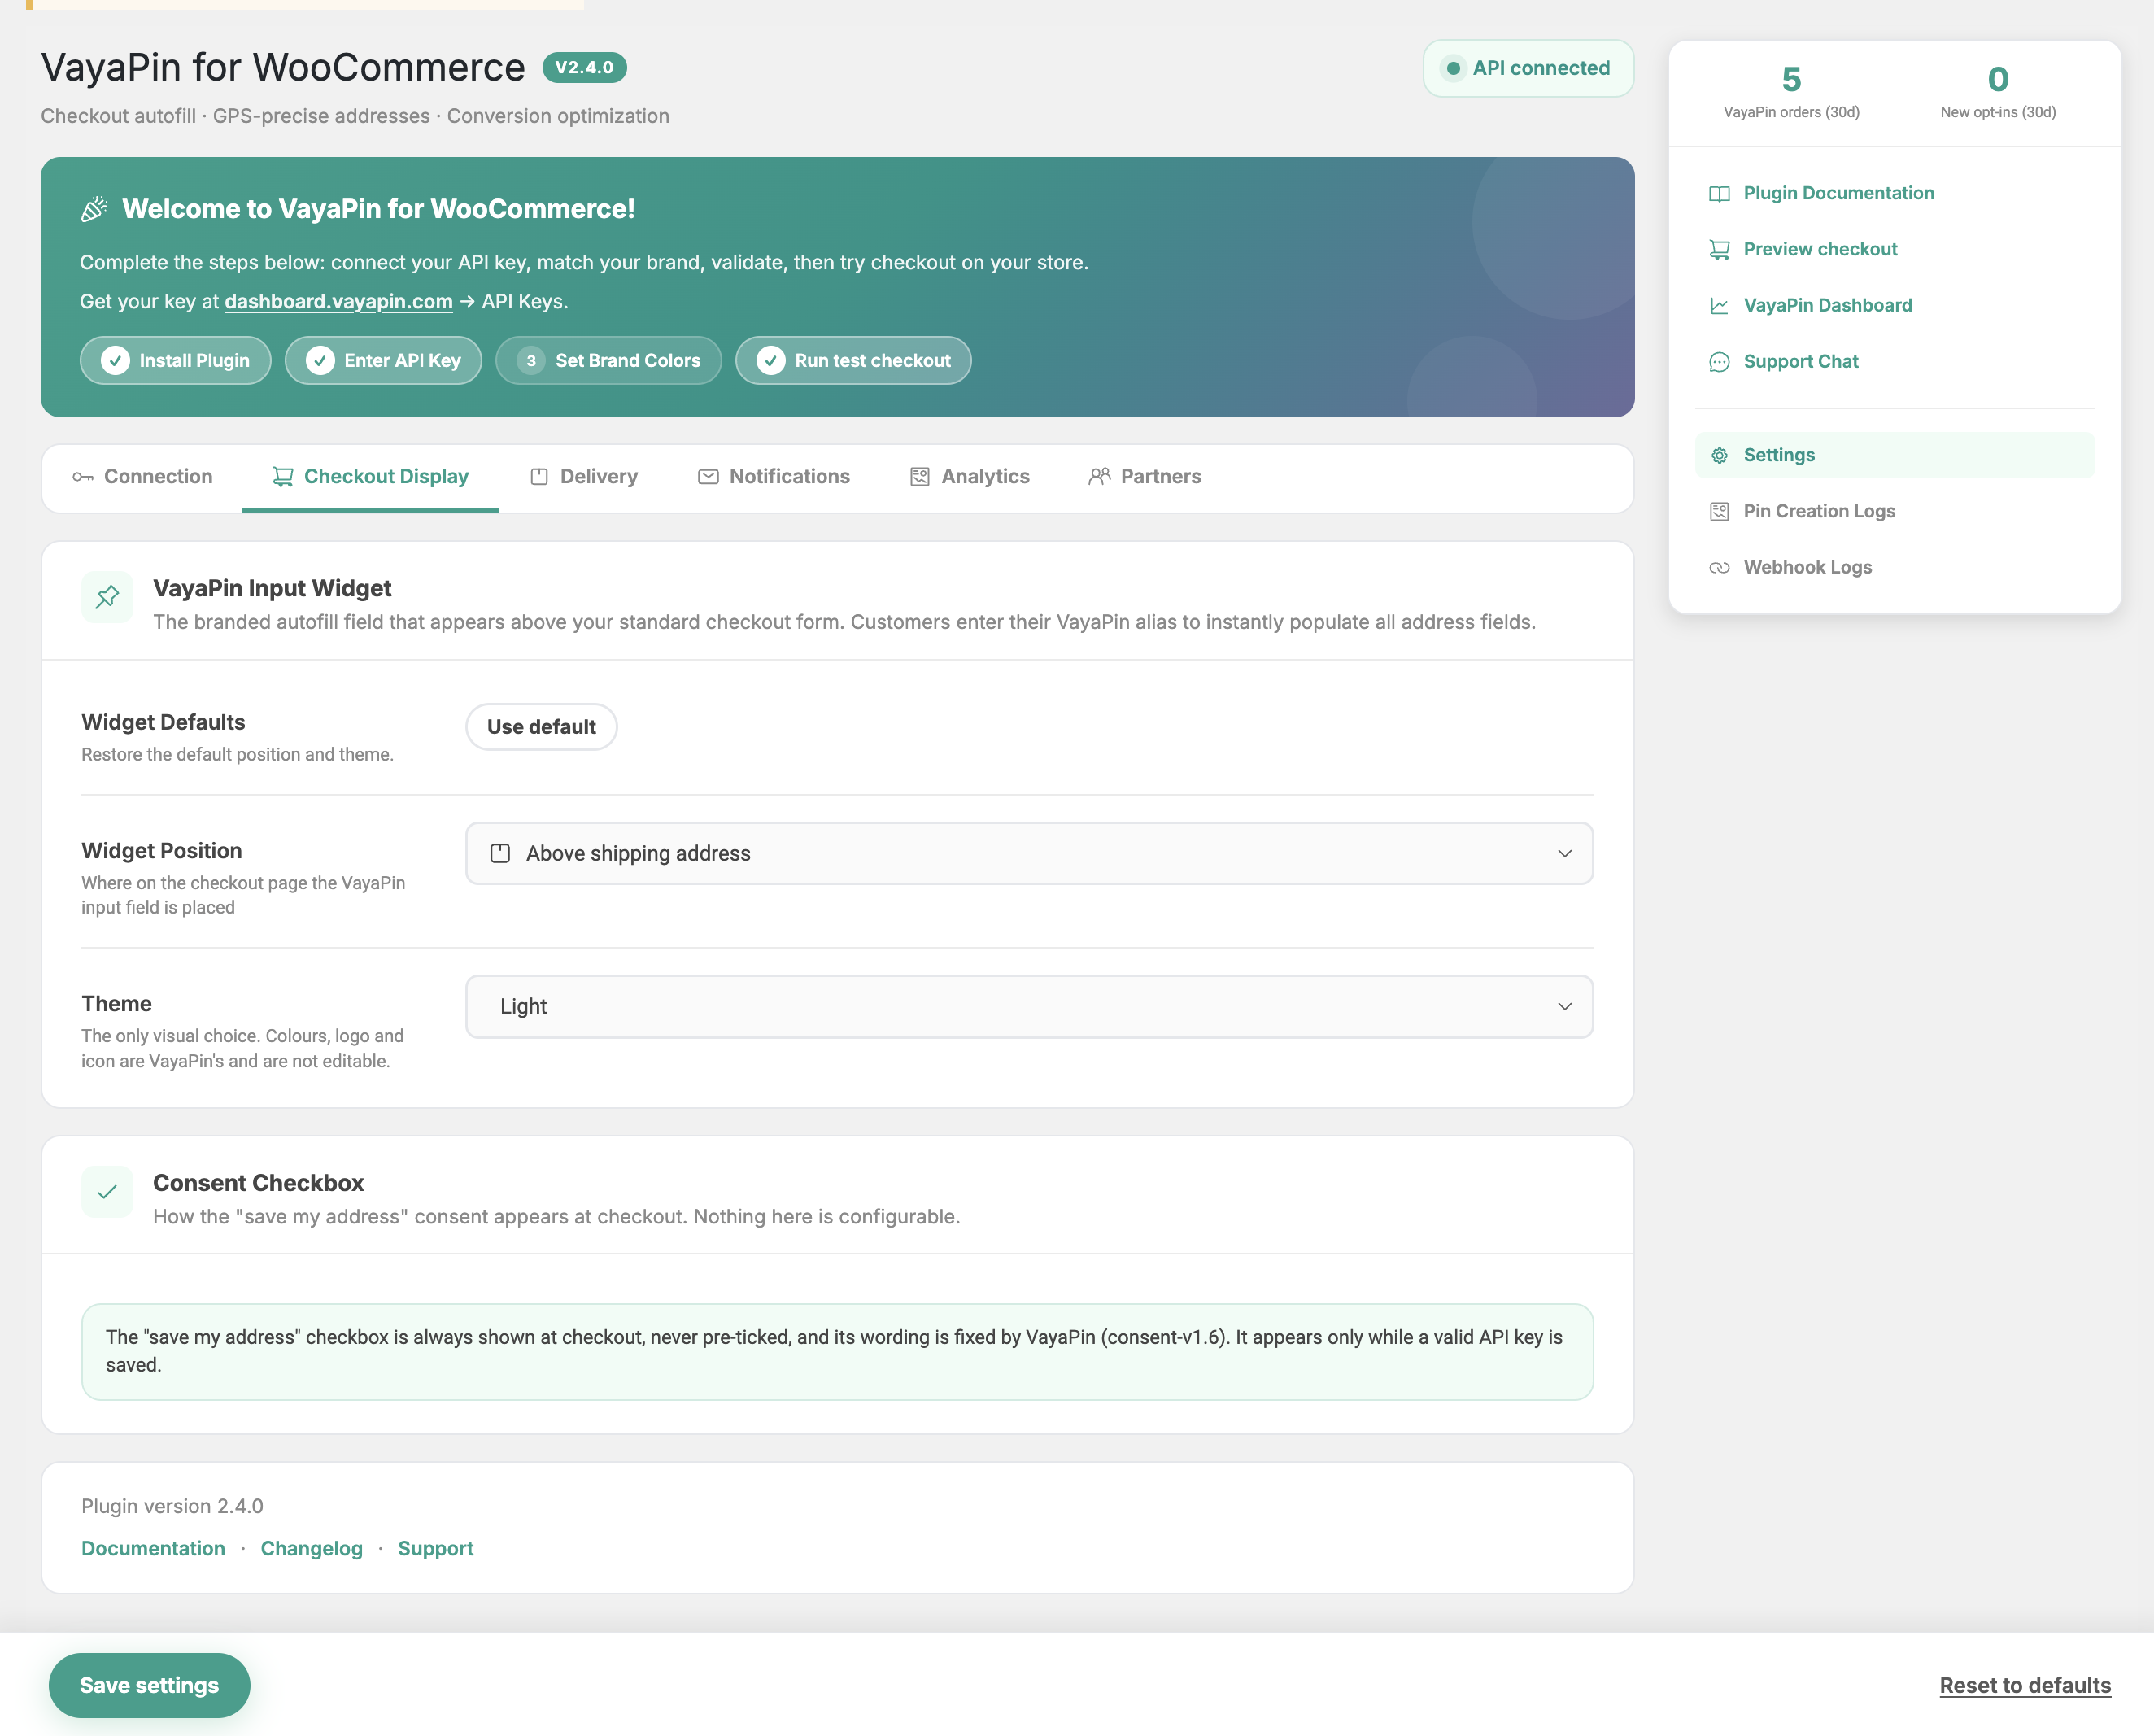Click the VayaPin Dashboard chart icon
2154x1736 pixels.
point(1719,306)
